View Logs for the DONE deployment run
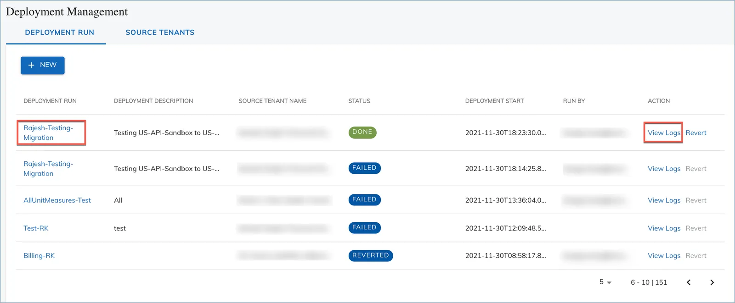Viewport: 735px width, 303px height. (x=664, y=132)
